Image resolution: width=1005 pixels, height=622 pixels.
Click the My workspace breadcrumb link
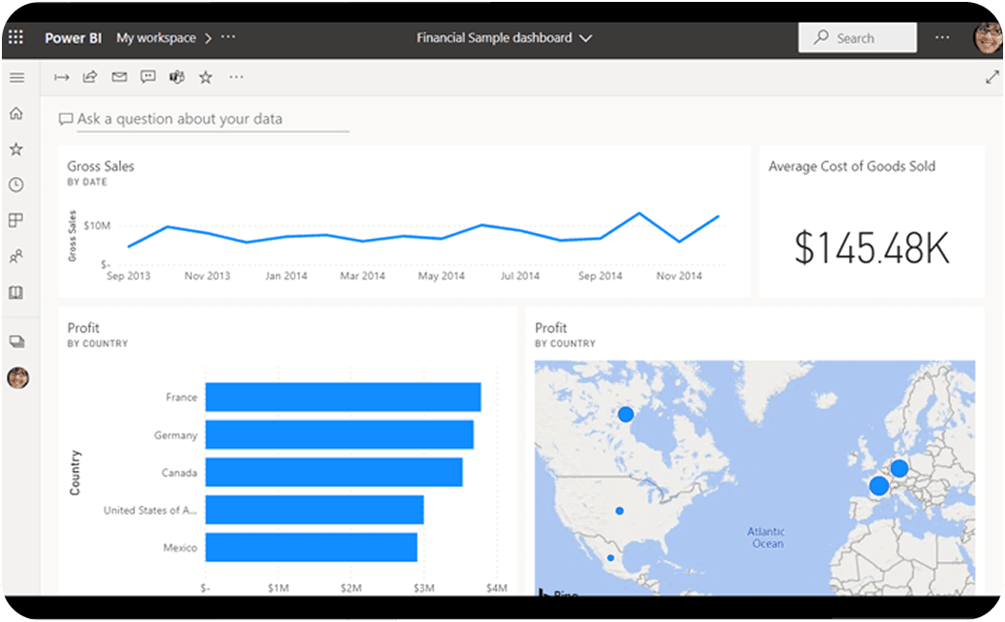pyautogui.click(x=156, y=38)
